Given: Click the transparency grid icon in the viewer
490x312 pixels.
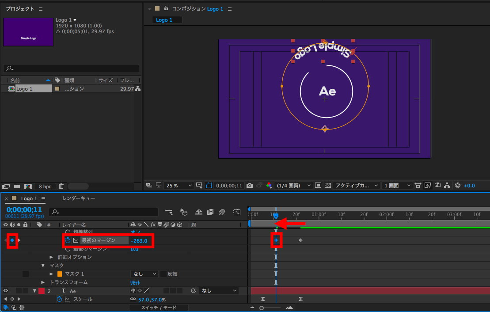Looking at the screenshot, I should [327, 186].
